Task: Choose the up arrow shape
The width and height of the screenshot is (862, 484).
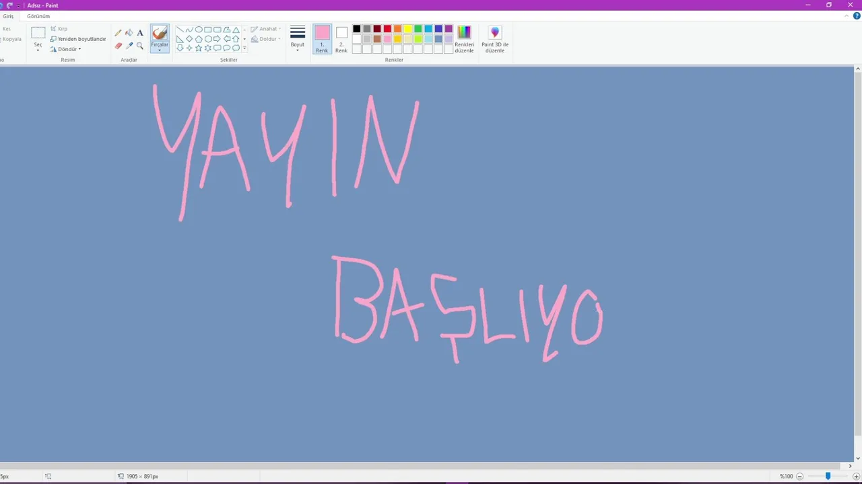Action: (236, 39)
